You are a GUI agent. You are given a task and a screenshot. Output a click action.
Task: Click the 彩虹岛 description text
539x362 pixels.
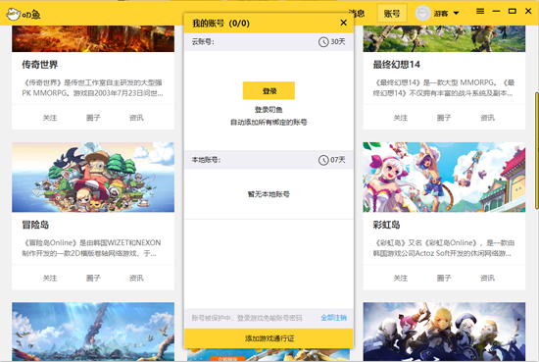click(x=444, y=248)
